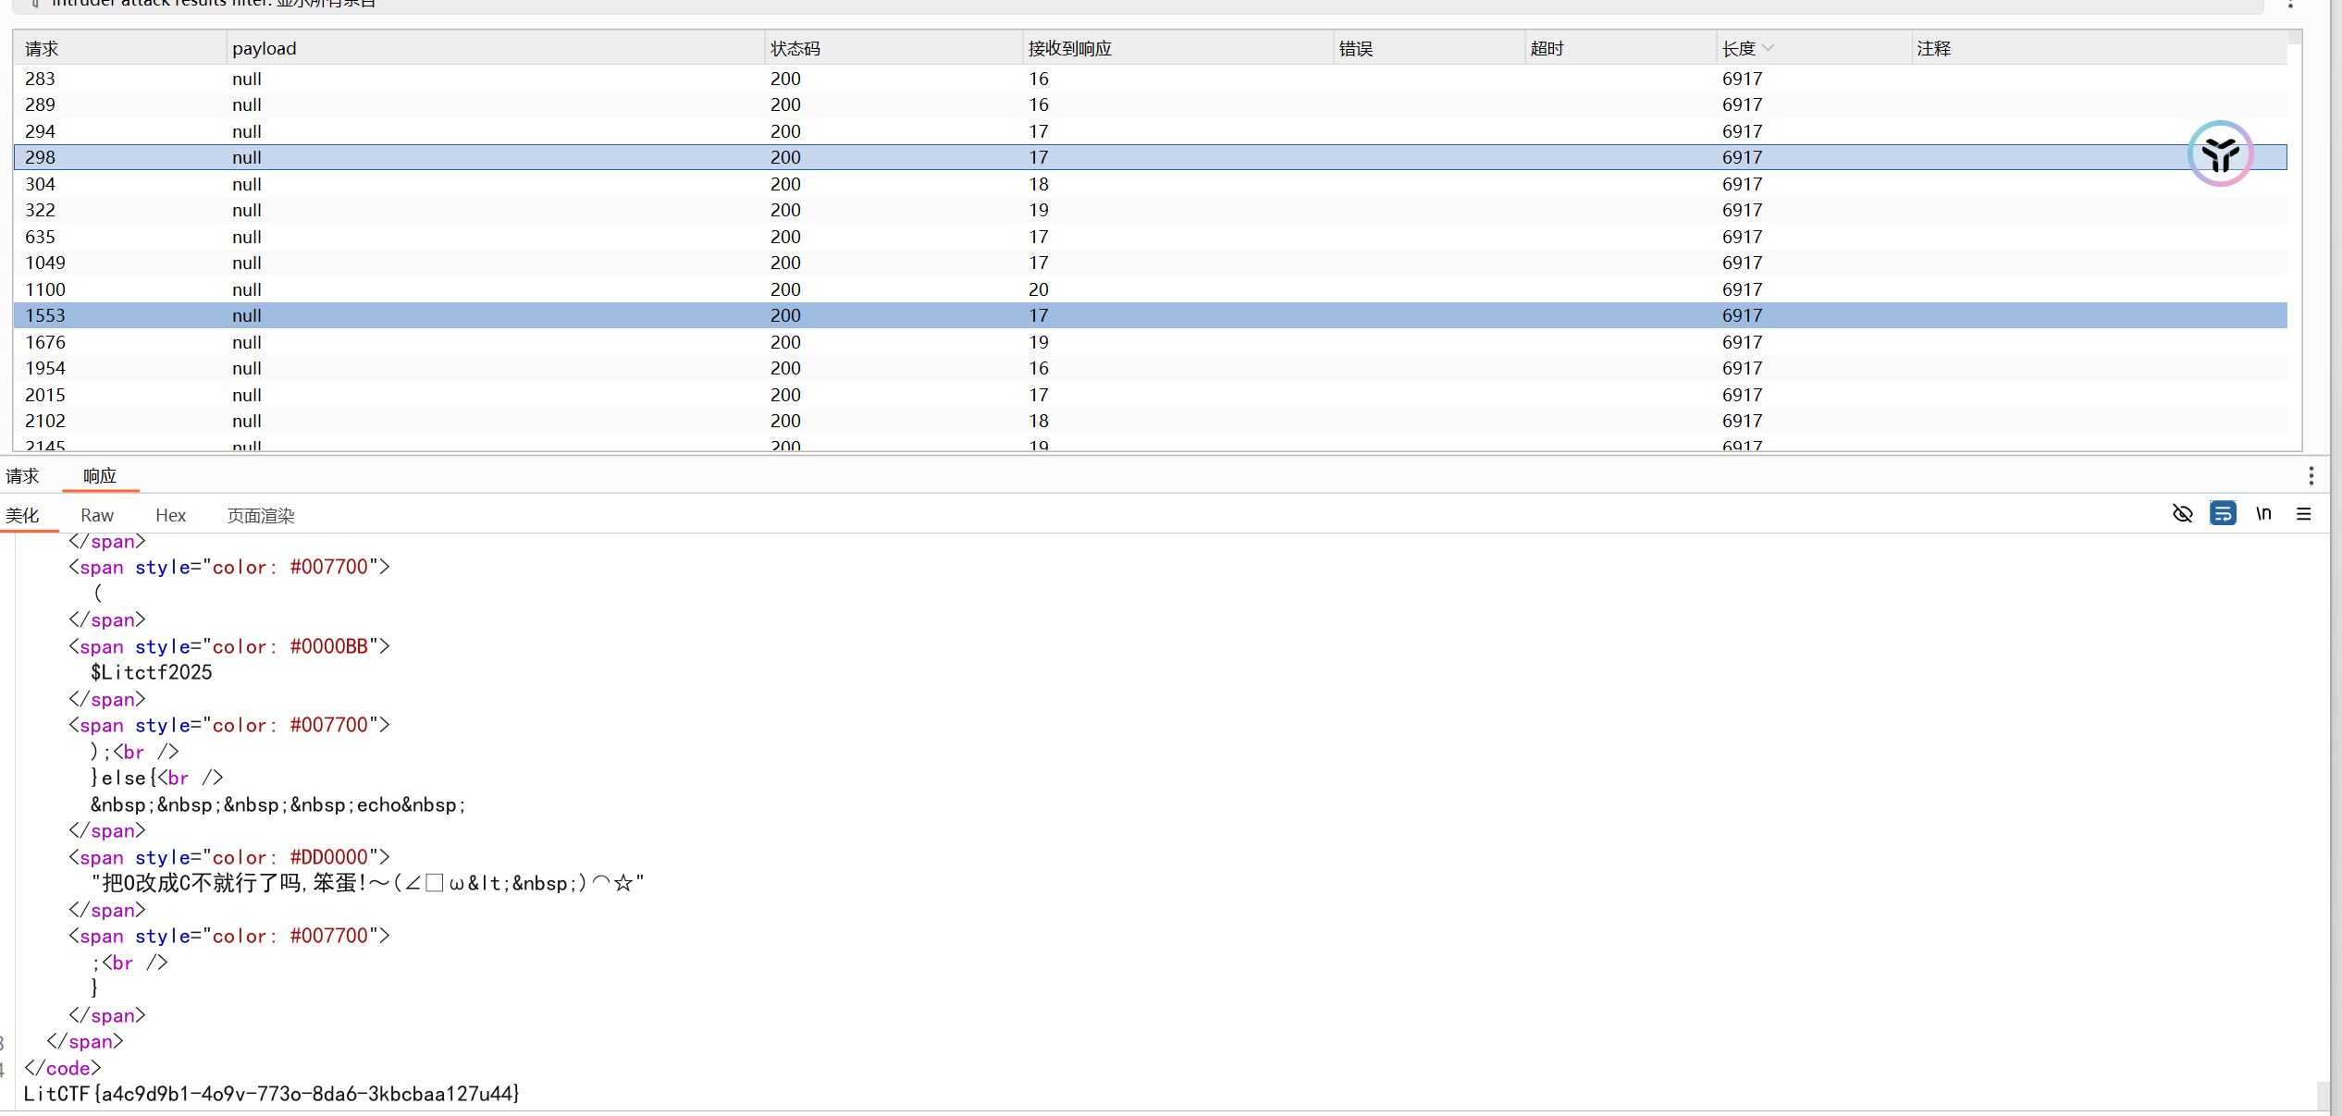The height and width of the screenshot is (1116, 2342).
Task: Click the 状态码 column header
Action: tap(794, 47)
